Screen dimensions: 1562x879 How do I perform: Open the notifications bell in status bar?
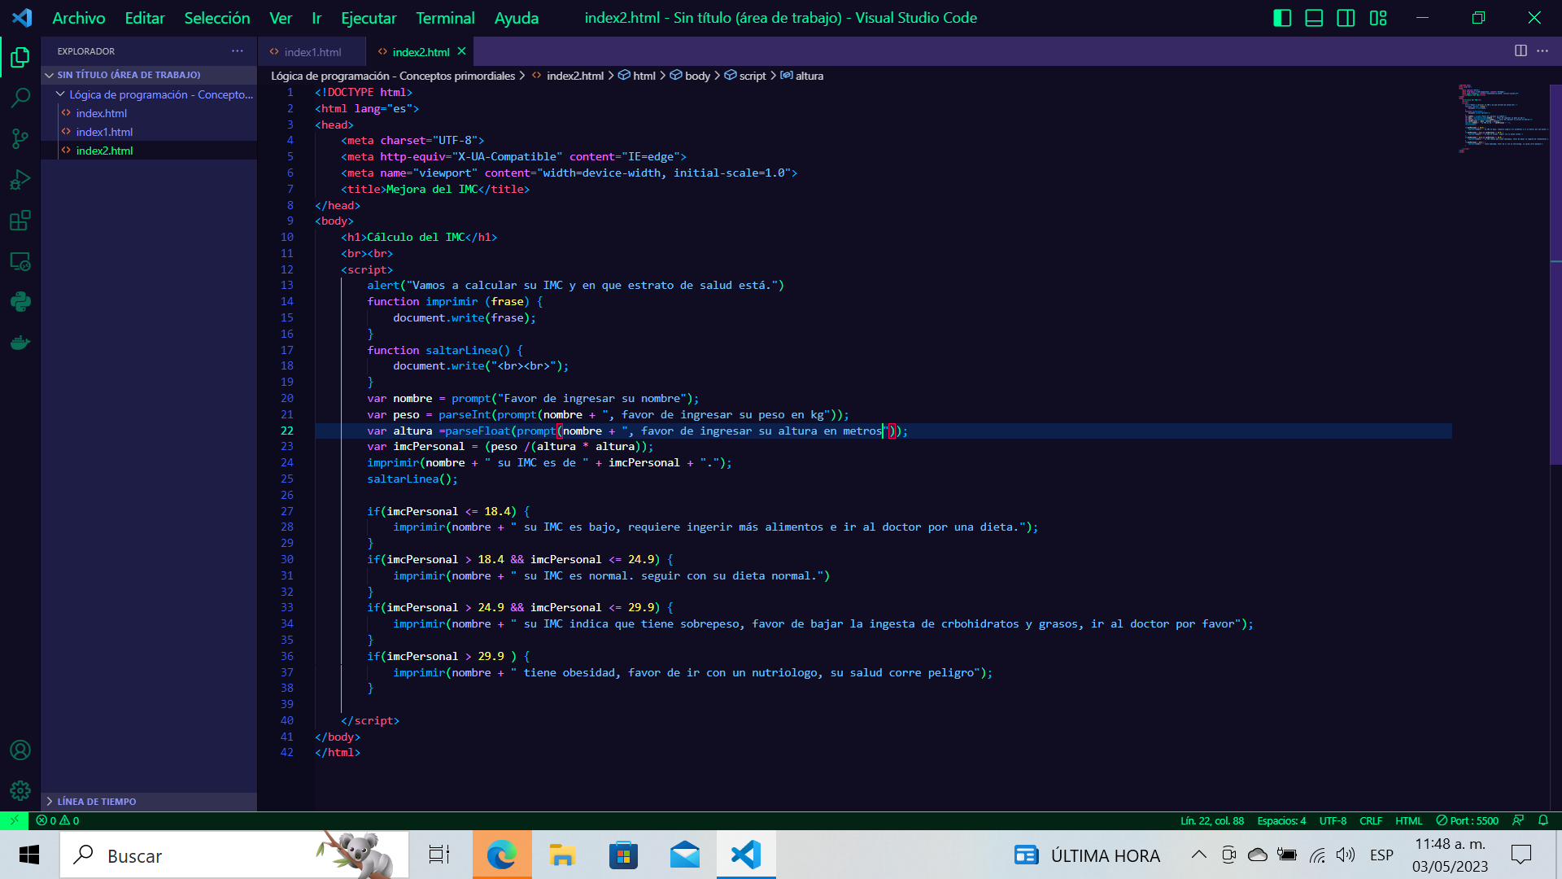pos(1543,820)
